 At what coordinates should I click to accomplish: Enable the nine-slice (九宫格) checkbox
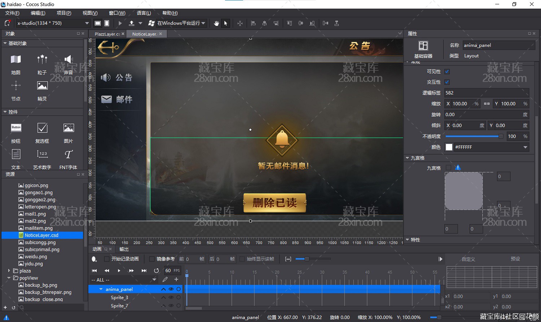(x=448, y=168)
